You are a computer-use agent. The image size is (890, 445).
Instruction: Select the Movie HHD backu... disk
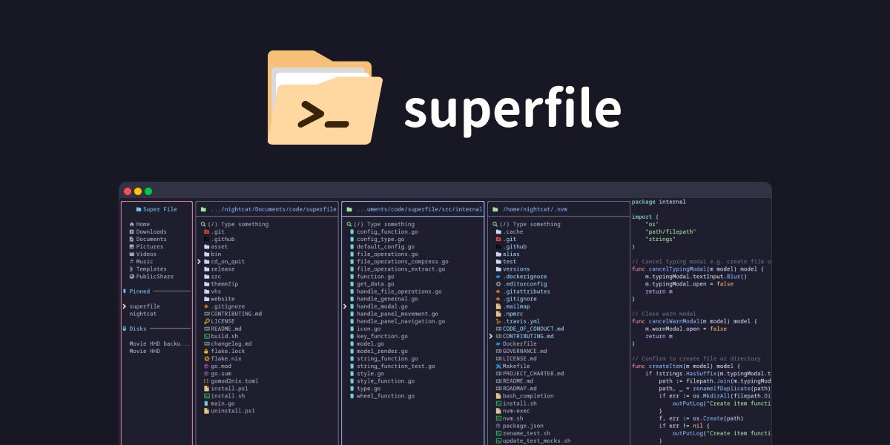(159, 343)
